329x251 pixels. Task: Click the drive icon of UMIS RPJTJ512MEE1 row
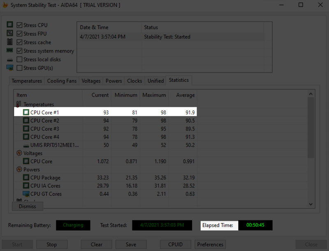26,146
